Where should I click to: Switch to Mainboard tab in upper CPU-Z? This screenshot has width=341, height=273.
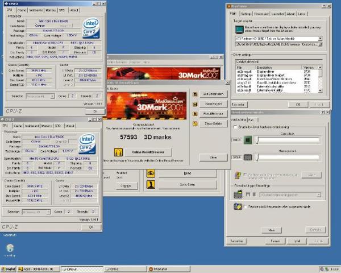[36, 10]
